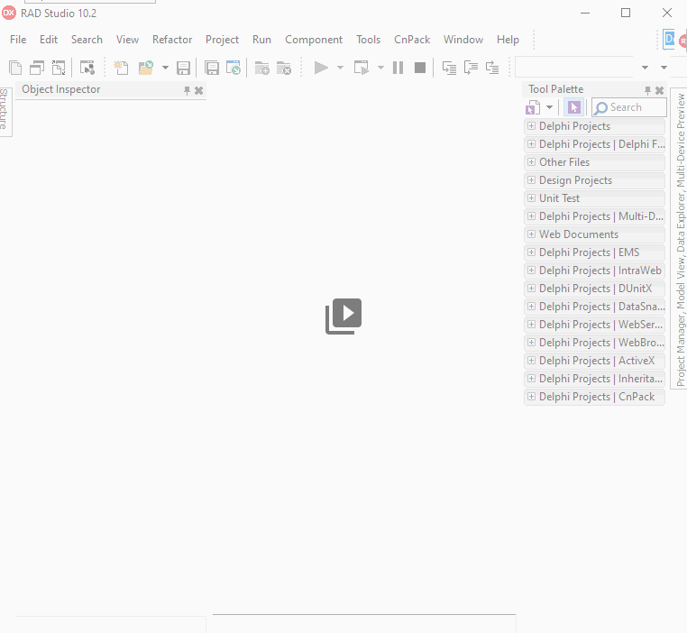Toggle the Tool Palette selection pointer
The height and width of the screenshot is (633, 687).
click(x=573, y=107)
